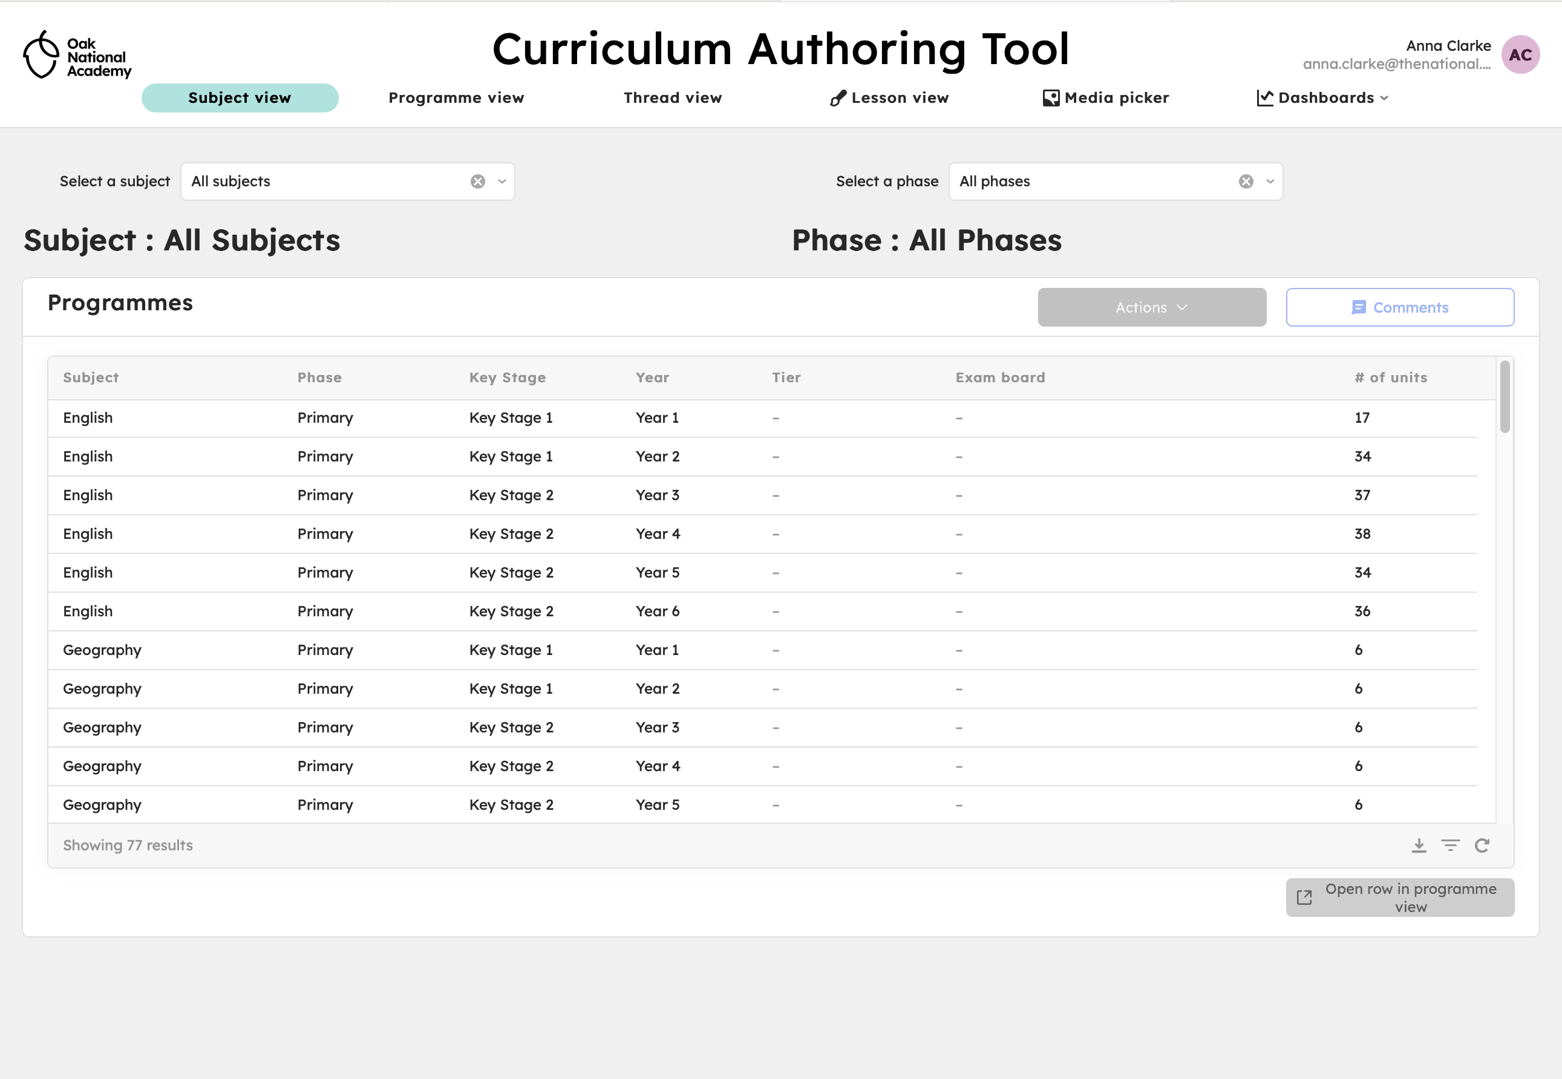The image size is (1562, 1079).
Task: Click the refresh icon in table toolbar
Action: click(x=1484, y=845)
